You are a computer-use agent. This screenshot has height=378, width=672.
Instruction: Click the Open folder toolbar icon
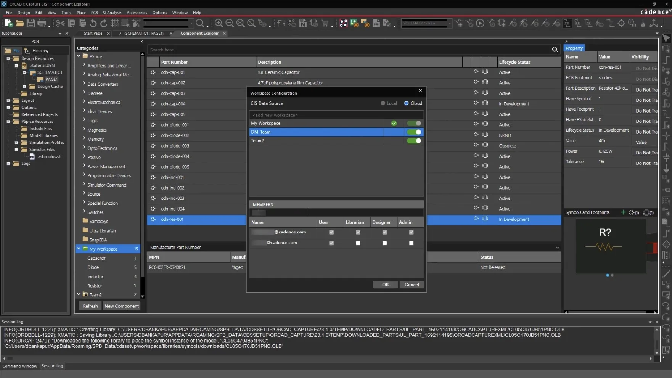(x=20, y=23)
